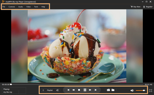Mute the audio with speaker icon

[x=132, y=90]
